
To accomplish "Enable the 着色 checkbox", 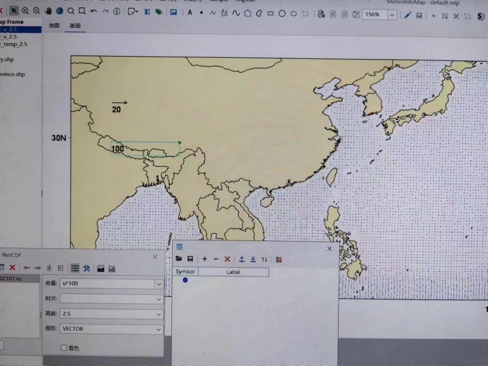I will coord(64,348).
